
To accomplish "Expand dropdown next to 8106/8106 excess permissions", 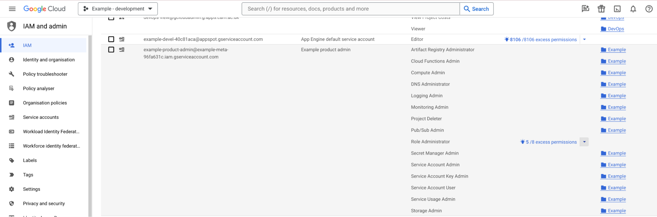I will (x=584, y=40).
